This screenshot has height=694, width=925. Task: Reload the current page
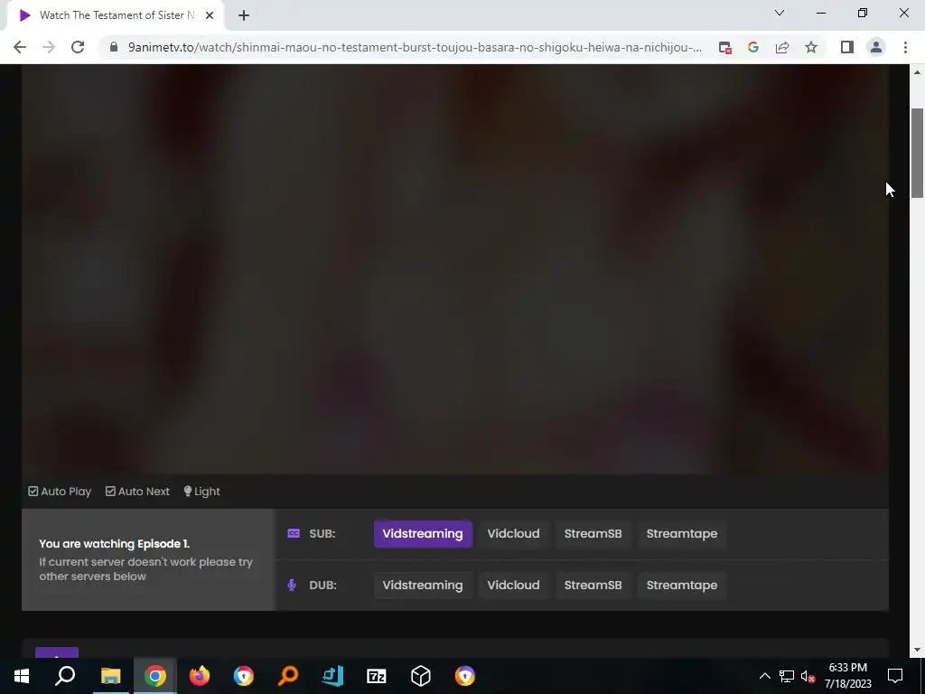point(78,47)
